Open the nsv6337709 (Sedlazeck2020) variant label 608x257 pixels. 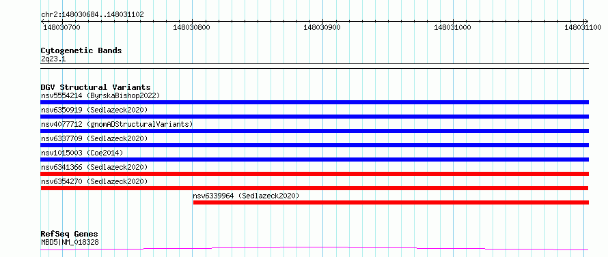tap(94, 138)
